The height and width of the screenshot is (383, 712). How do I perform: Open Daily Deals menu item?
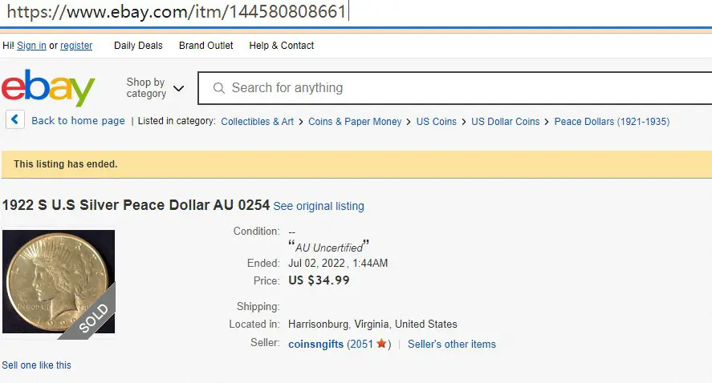(138, 46)
